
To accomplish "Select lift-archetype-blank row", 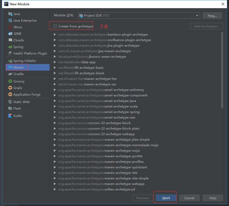I will coord(137,73).
